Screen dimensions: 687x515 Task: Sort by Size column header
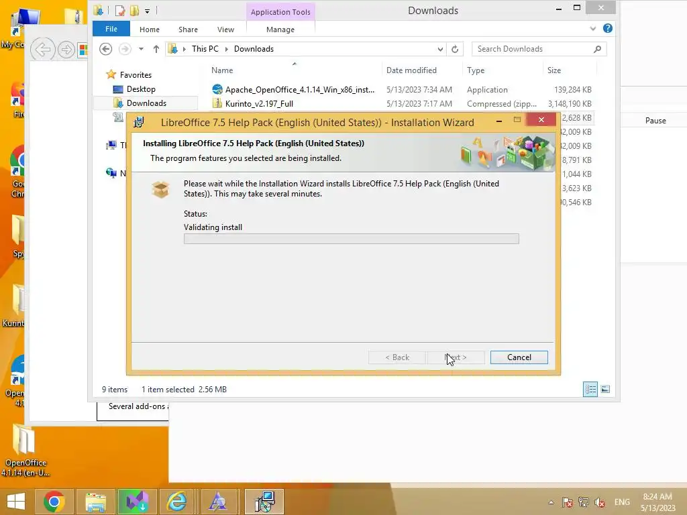pyautogui.click(x=553, y=70)
